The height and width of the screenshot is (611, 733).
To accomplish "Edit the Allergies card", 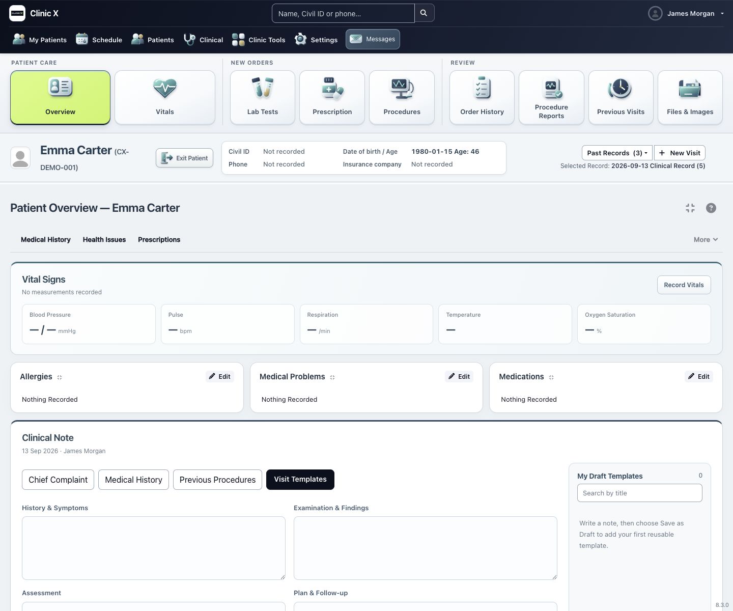I will (x=220, y=376).
